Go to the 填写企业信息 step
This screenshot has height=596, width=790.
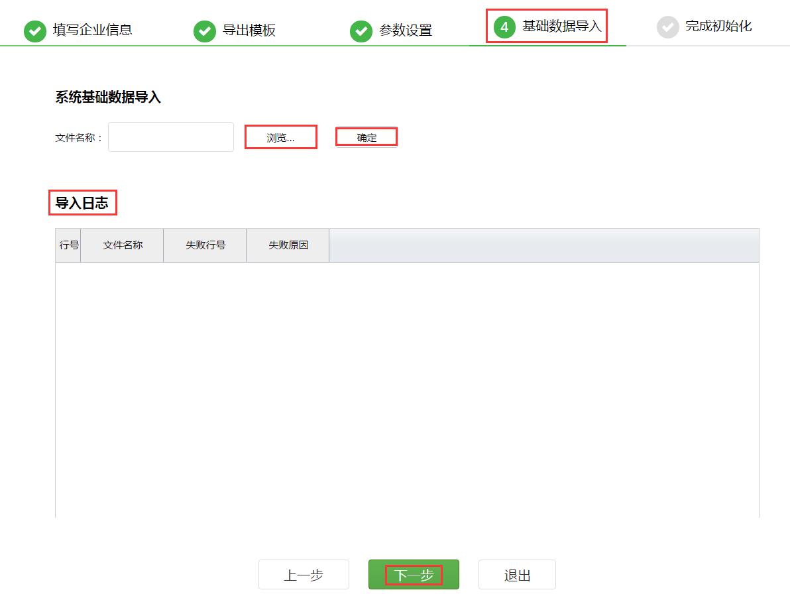(x=93, y=30)
